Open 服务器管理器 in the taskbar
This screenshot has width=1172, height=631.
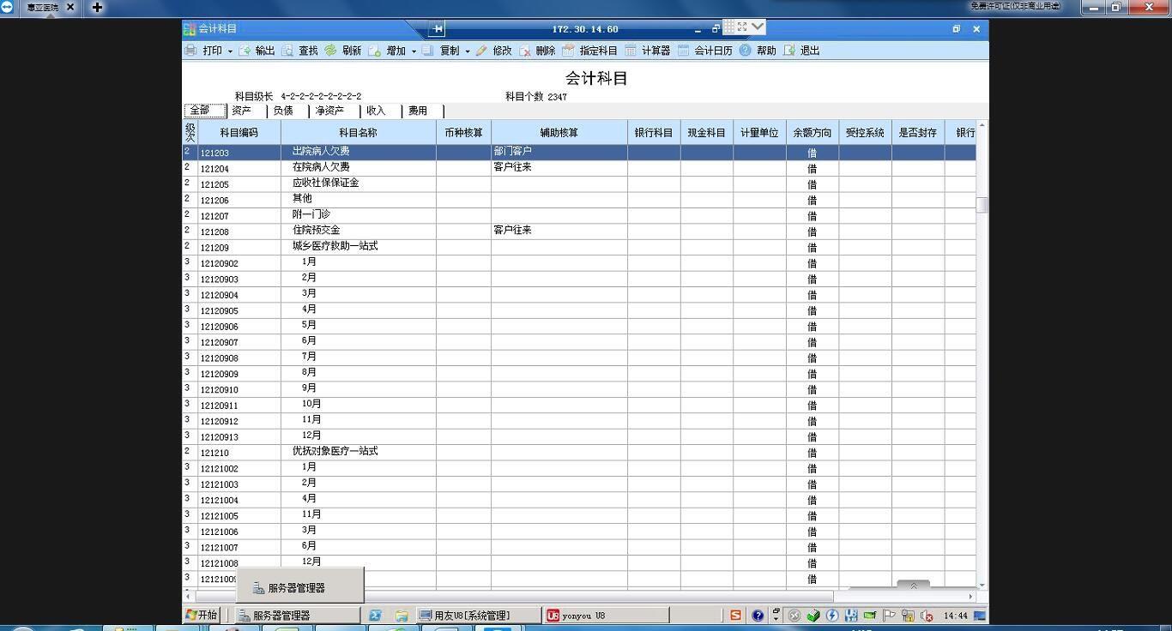[x=298, y=615]
